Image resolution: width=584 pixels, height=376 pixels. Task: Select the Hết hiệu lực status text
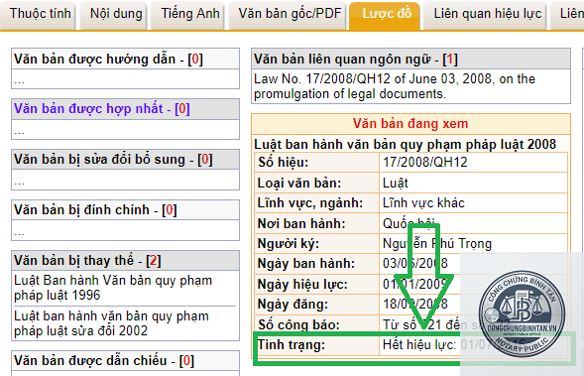419,344
